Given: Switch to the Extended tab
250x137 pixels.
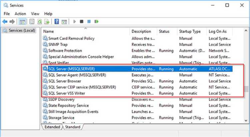Looking at the screenshot, I should (52, 127).
